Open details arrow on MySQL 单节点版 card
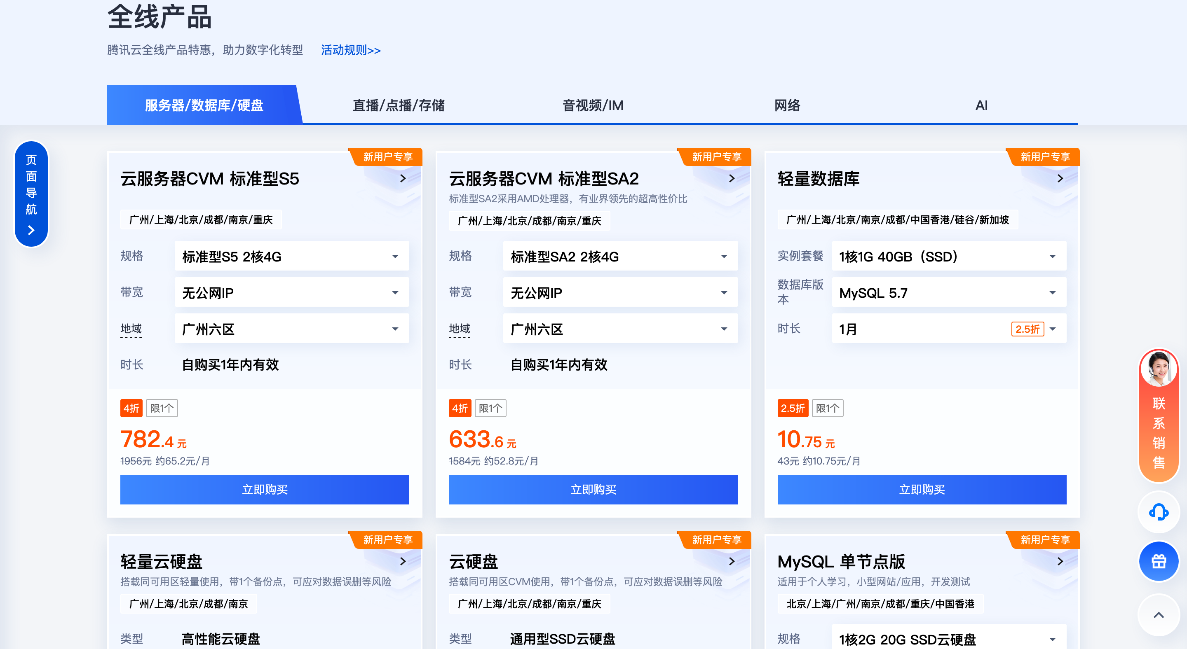Viewport: 1187px width, 649px height. click(1060, 562)
